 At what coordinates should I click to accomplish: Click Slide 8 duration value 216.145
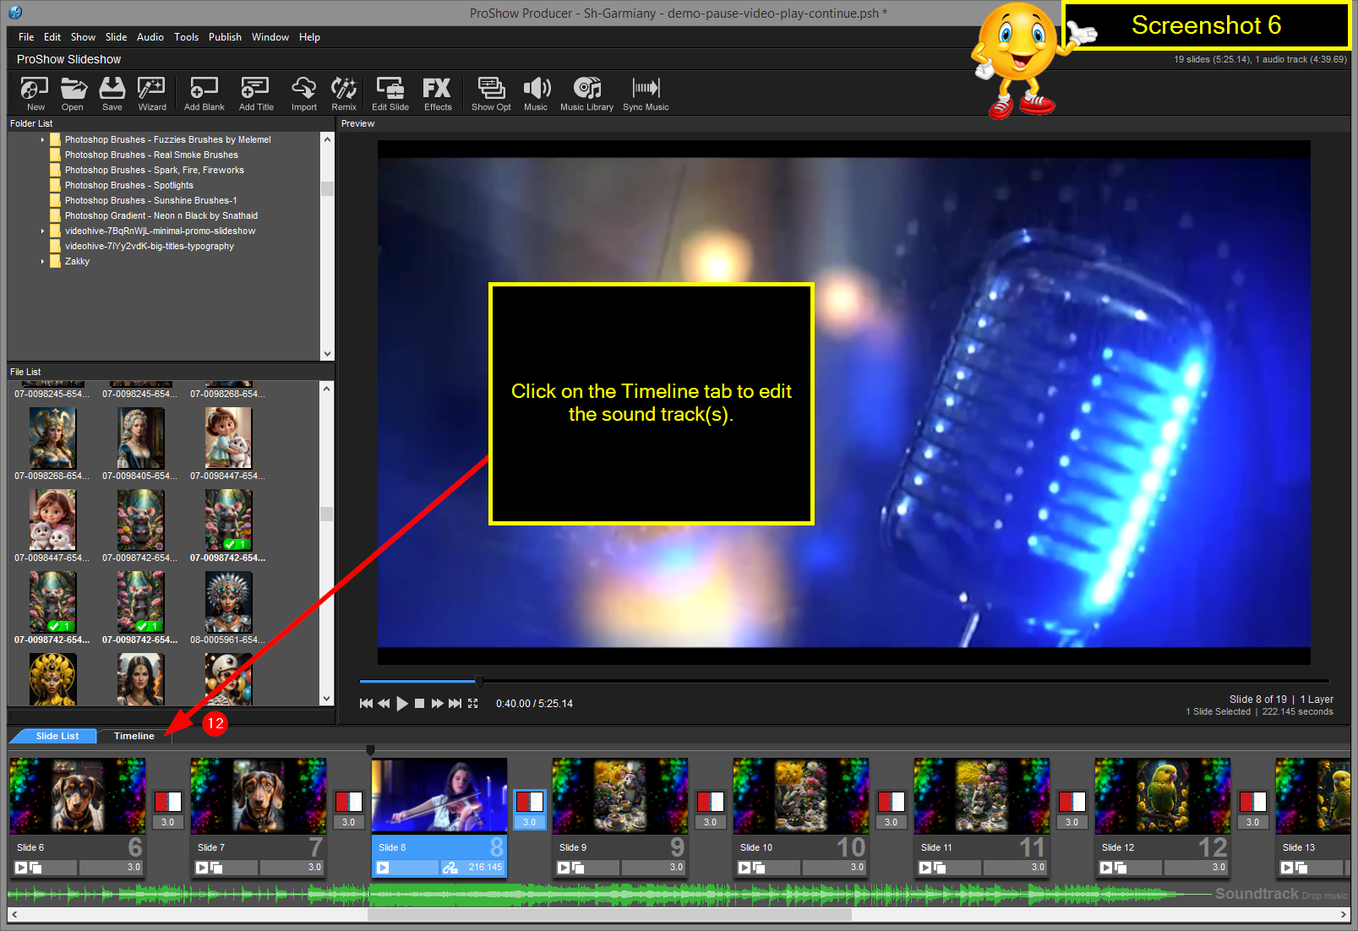[473, 868]
